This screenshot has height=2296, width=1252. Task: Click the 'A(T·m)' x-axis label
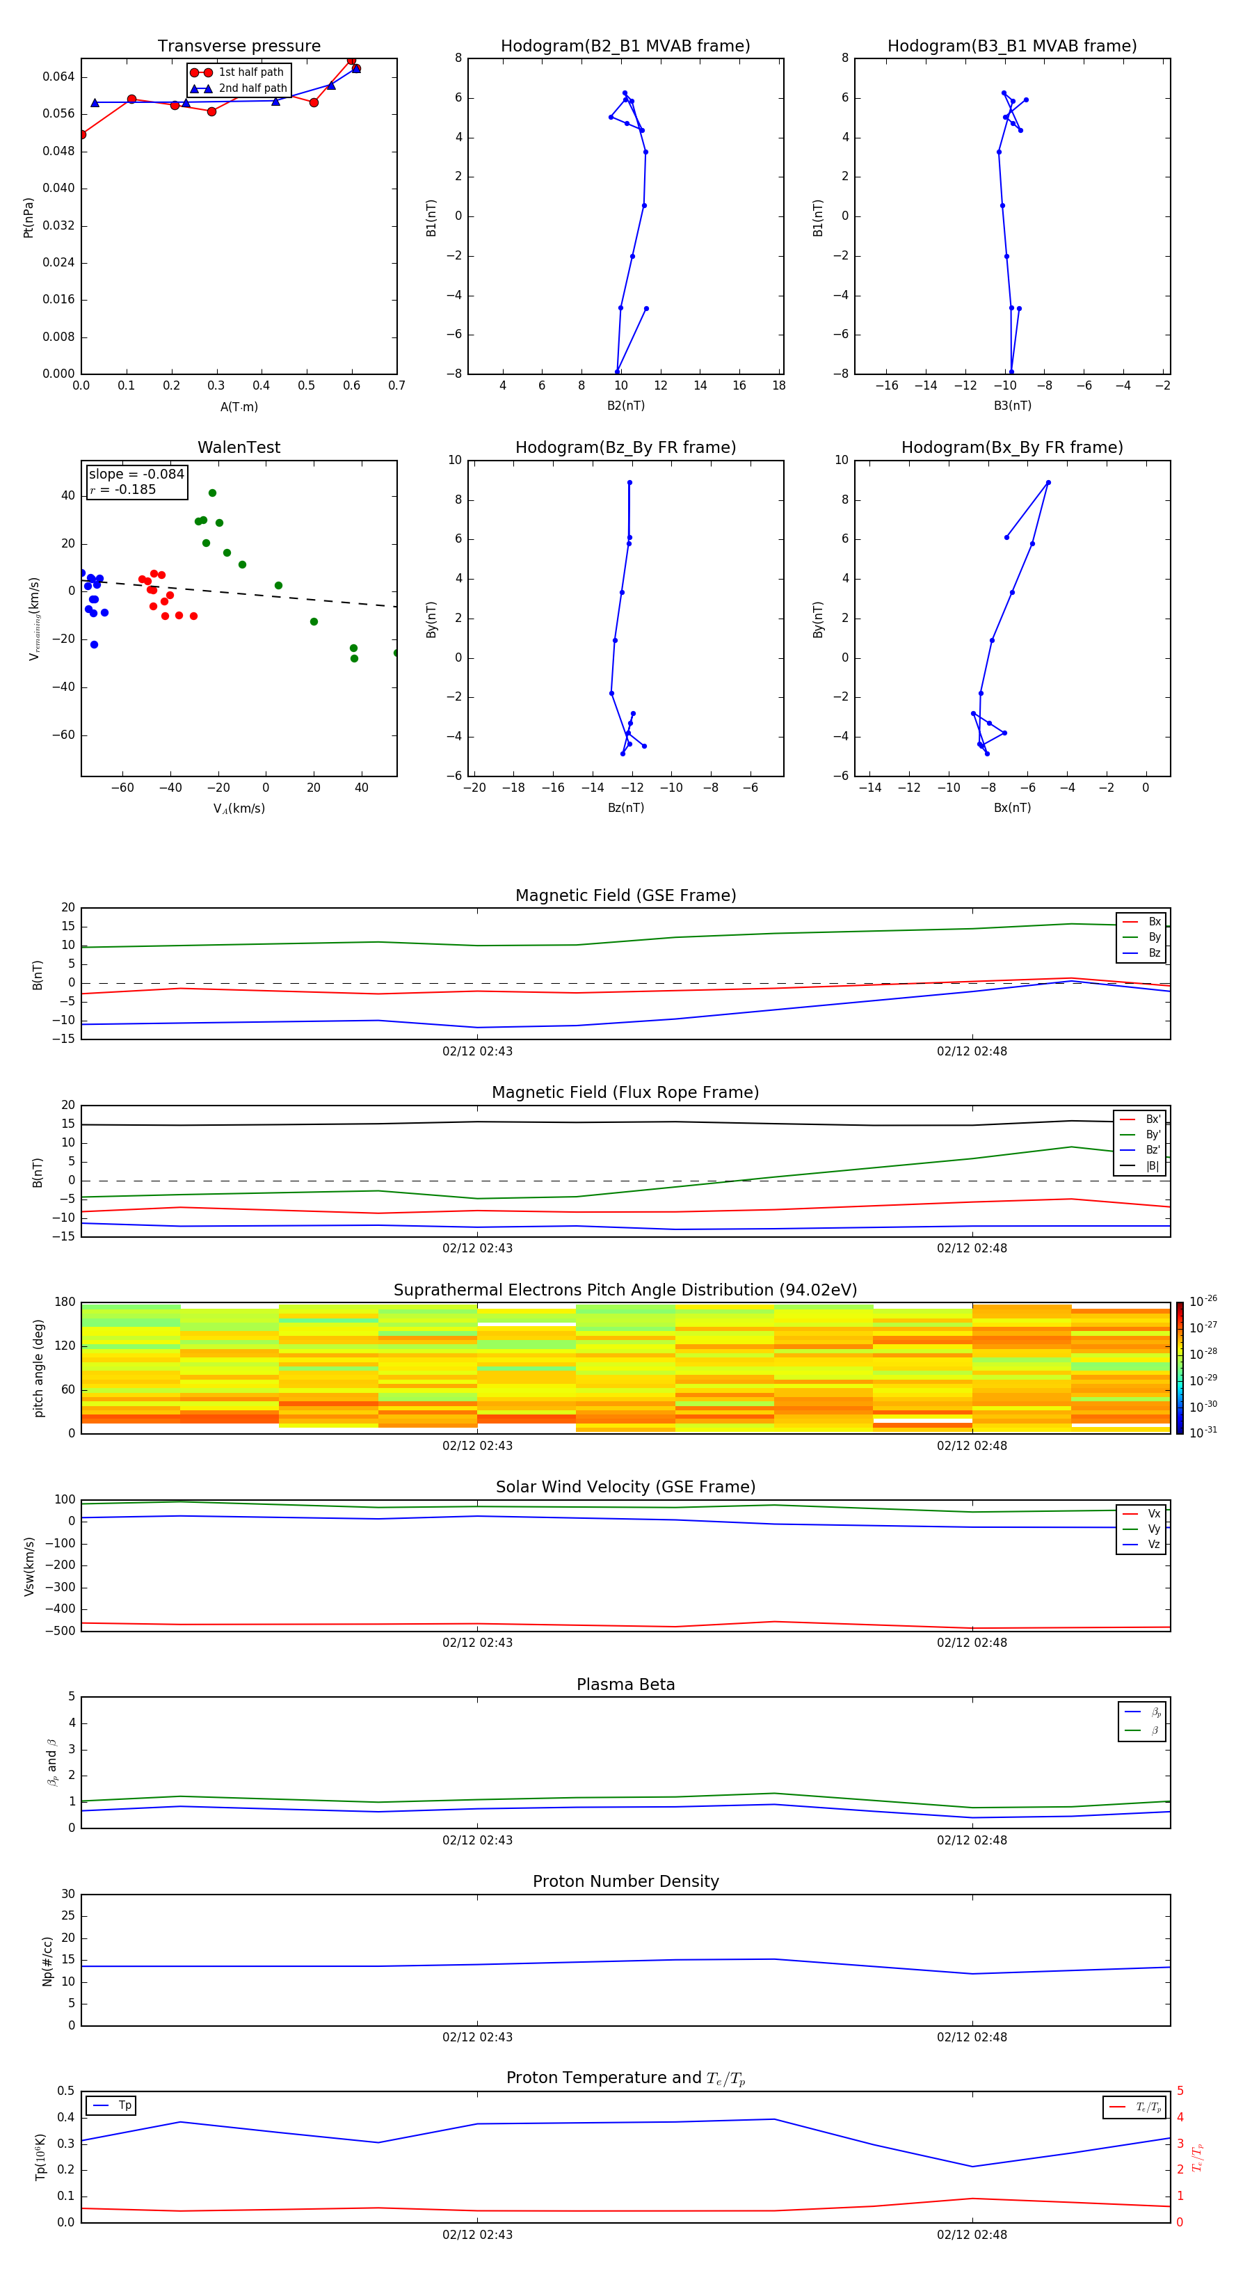239,406
